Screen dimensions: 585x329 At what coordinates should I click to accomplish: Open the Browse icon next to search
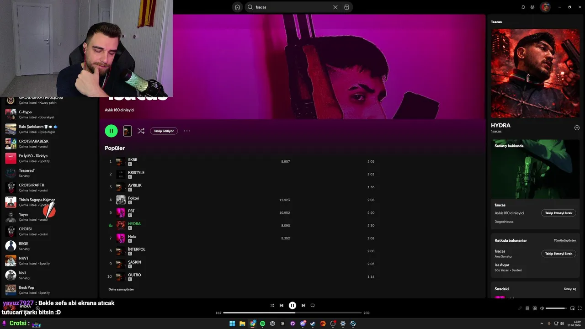click(x=347, y=7)
